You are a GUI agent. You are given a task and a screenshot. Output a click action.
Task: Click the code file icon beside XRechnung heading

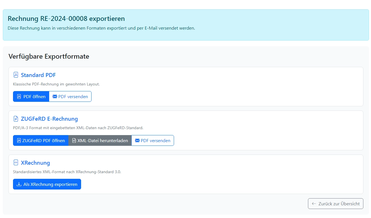16,163
